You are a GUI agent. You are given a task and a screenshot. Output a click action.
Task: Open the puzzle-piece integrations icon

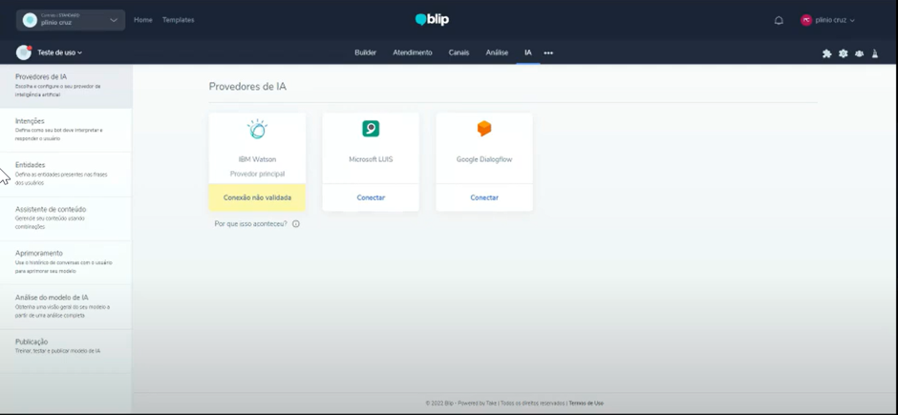(826, 53)
